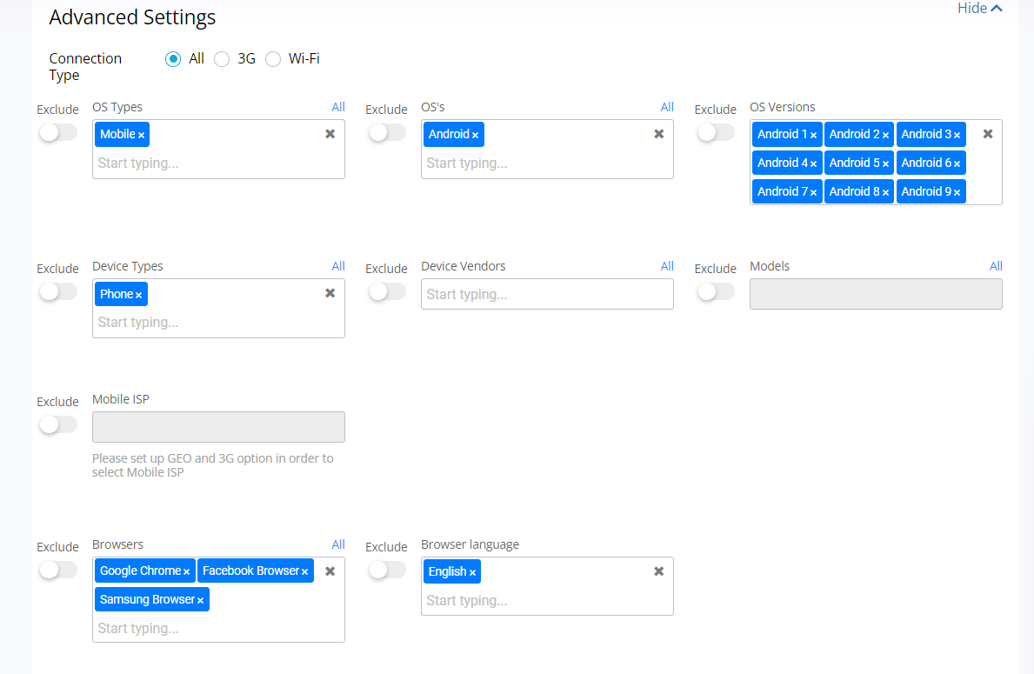
Task: Clear all selected Browsers
Action: [330, 571]
